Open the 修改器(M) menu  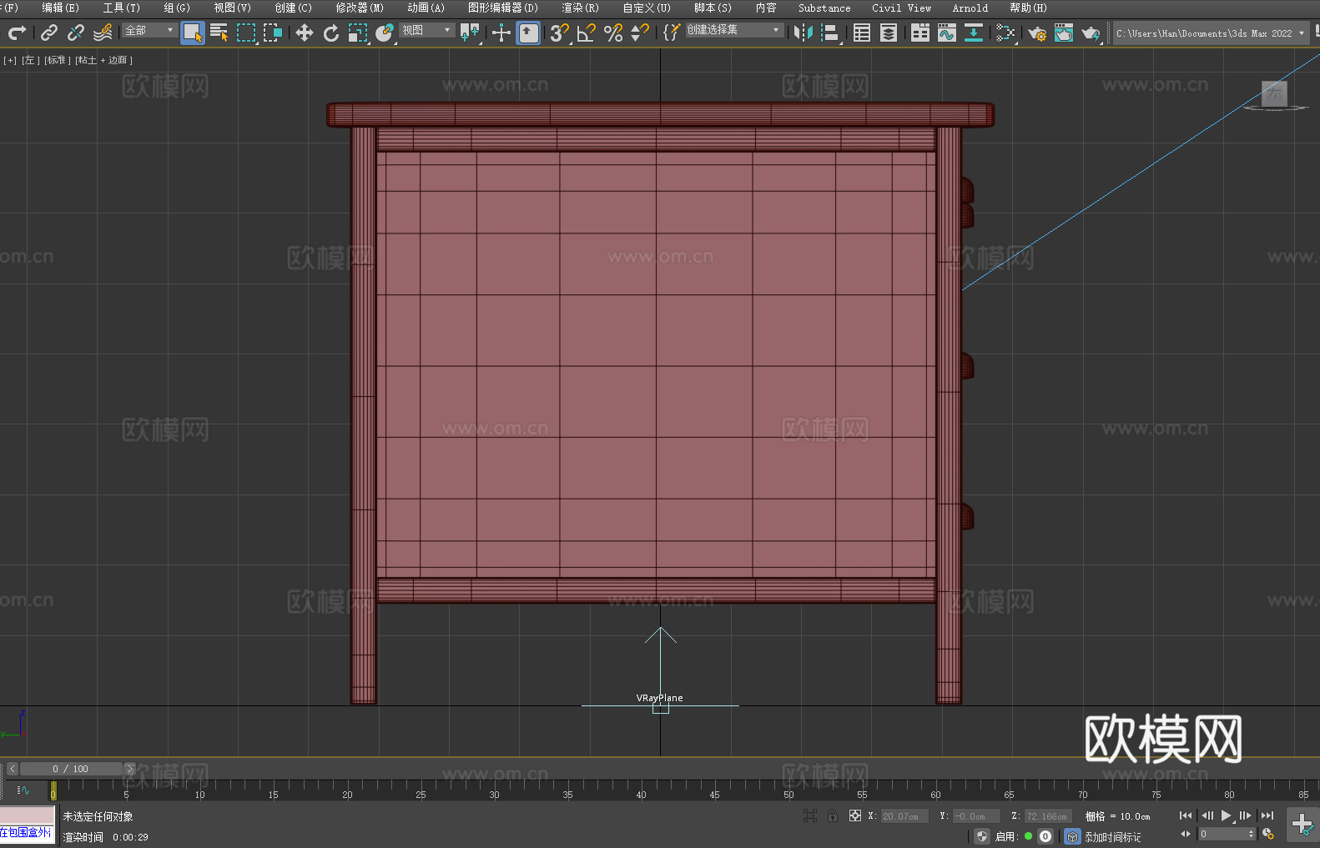(x=360, y=8)
